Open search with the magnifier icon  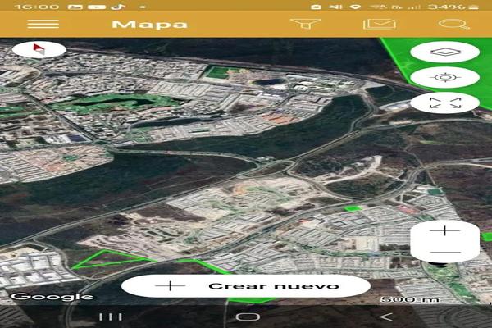pyautogui.click(x=453, y=24)
